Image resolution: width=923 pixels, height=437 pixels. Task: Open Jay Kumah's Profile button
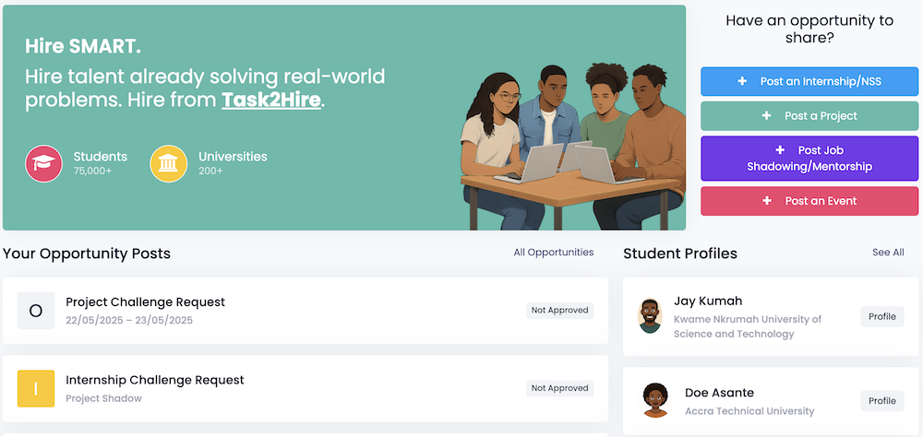click(881, 316)
